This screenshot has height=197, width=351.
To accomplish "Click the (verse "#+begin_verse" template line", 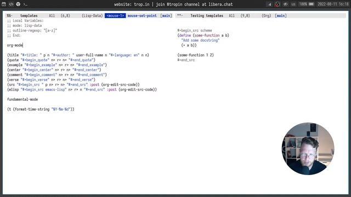I will pyautogui.click(x=51, y=80).
